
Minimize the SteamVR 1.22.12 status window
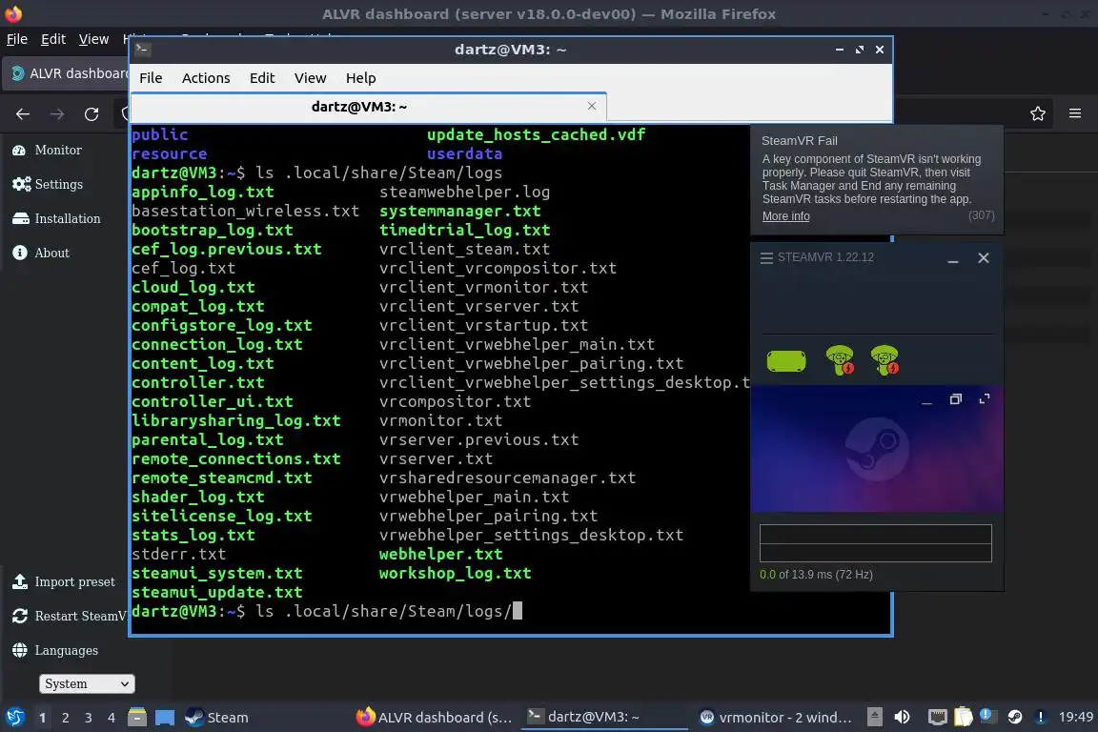click(x=953, y=258)
